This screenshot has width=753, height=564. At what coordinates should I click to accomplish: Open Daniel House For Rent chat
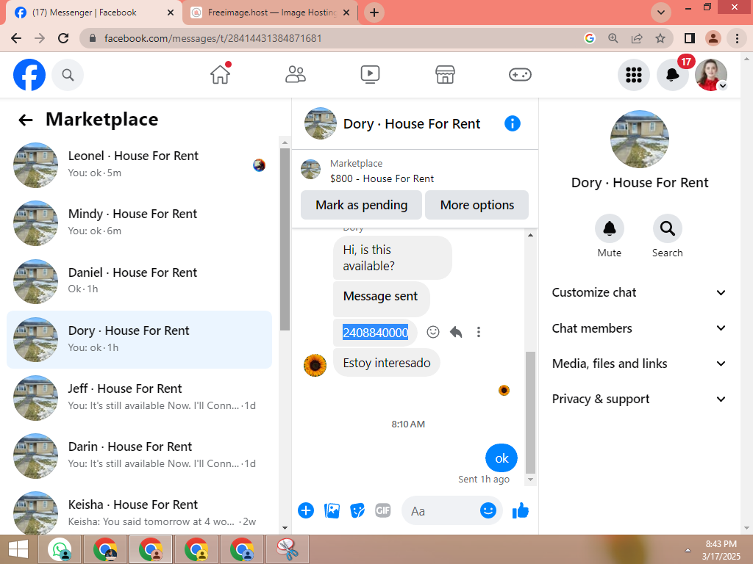139,281
